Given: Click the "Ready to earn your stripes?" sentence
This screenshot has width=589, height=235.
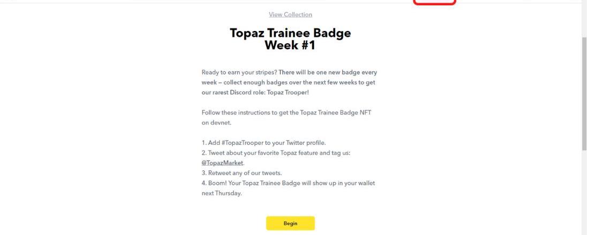Looking at the screenshot, I should [x=239, y=72].
